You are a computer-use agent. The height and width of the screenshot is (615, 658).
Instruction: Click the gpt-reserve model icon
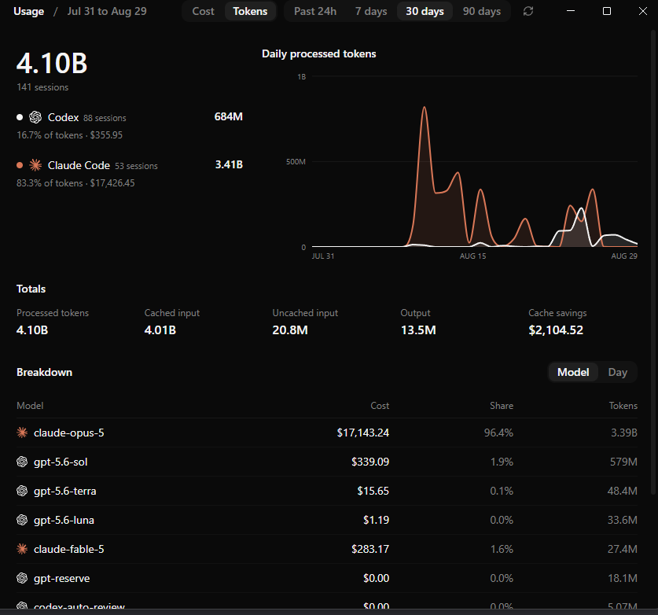(22, 578)
